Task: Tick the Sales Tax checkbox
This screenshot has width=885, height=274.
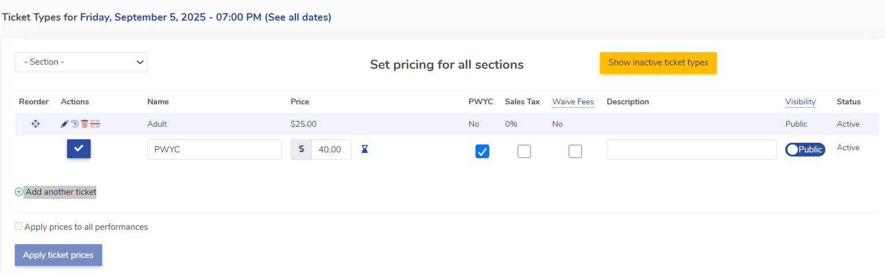Action: pos(524,151)
